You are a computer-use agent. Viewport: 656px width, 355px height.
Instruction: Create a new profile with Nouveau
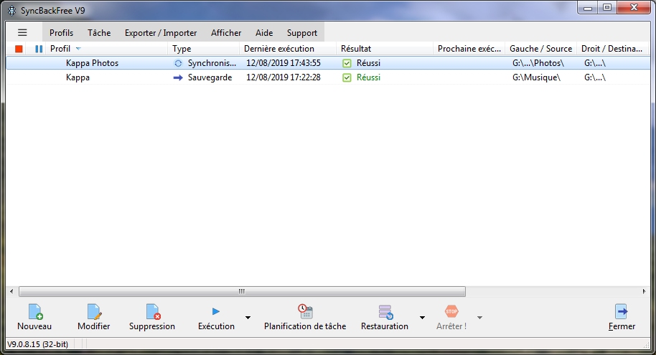click(34, 318)
